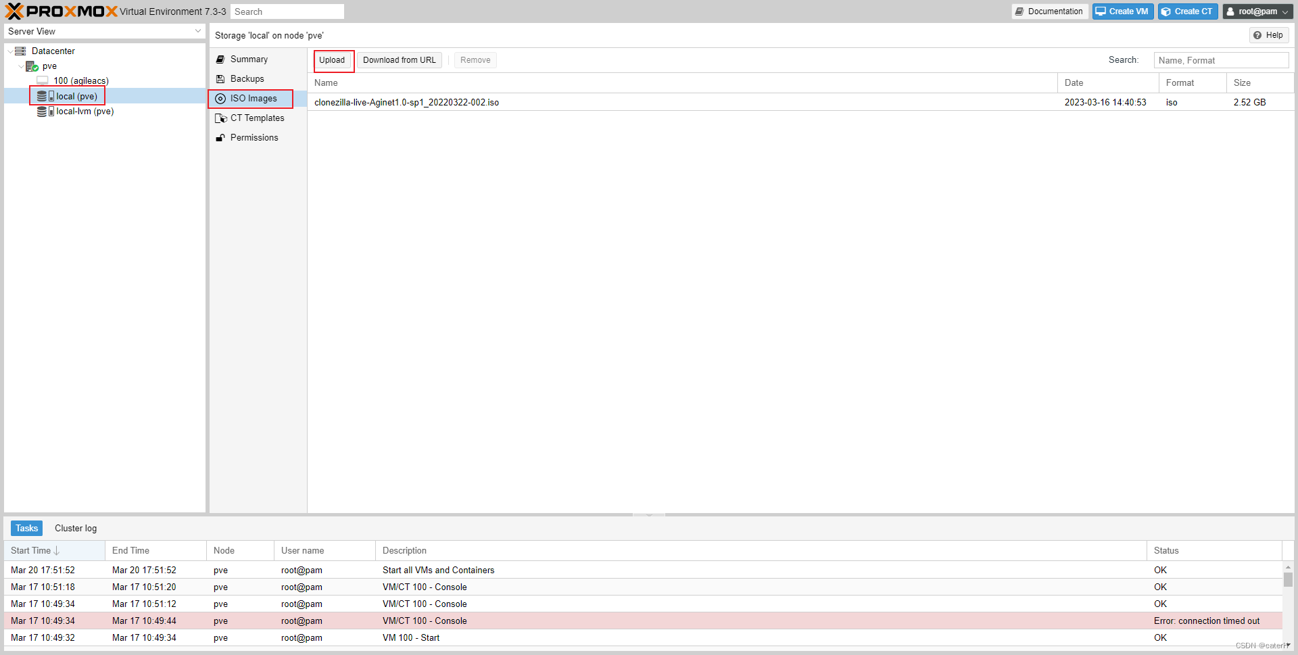Focus the Name, Format search field
Screen dimensions: 1298x655
click(1221, 60)
